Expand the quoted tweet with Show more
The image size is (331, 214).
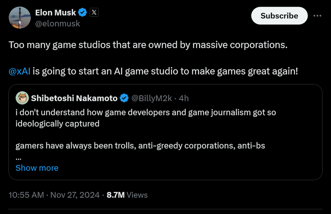(x=37, y=168)
